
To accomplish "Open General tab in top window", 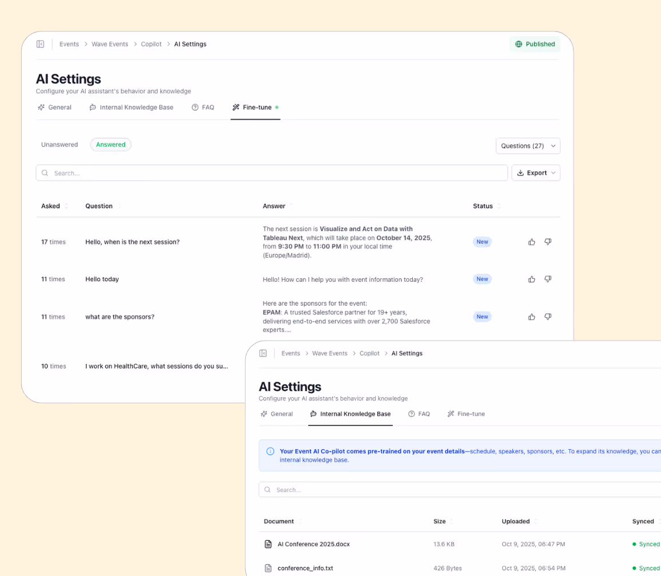I will [55, 107].
